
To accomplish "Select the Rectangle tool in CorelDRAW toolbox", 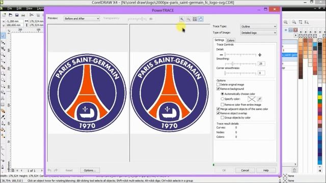I will (x=3, y=73).
